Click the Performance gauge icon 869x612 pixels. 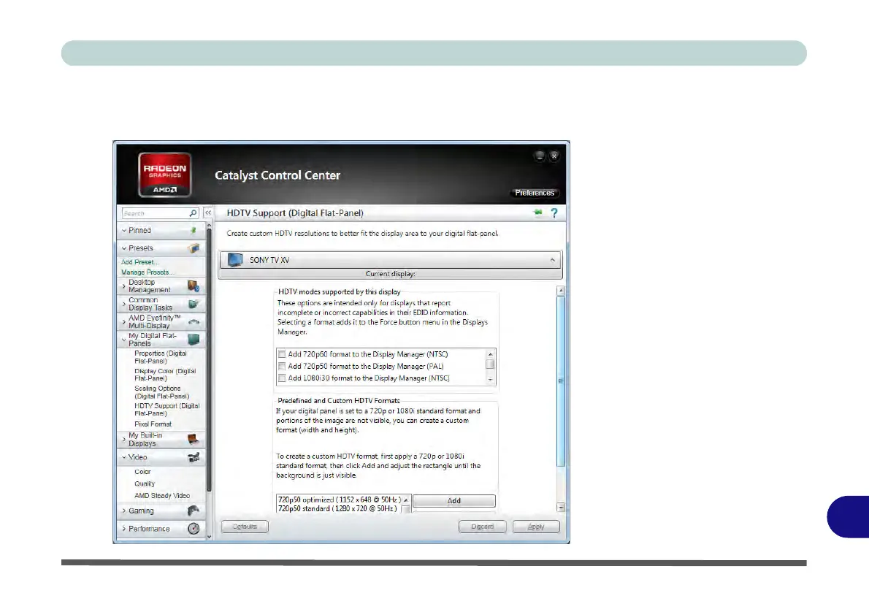tap(194, 528)
